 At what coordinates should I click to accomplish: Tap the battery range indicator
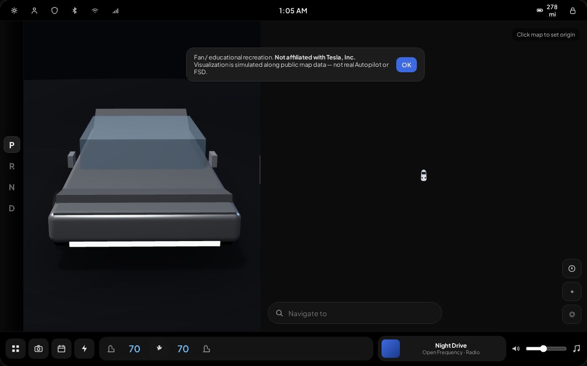click(x=547, y=11)
